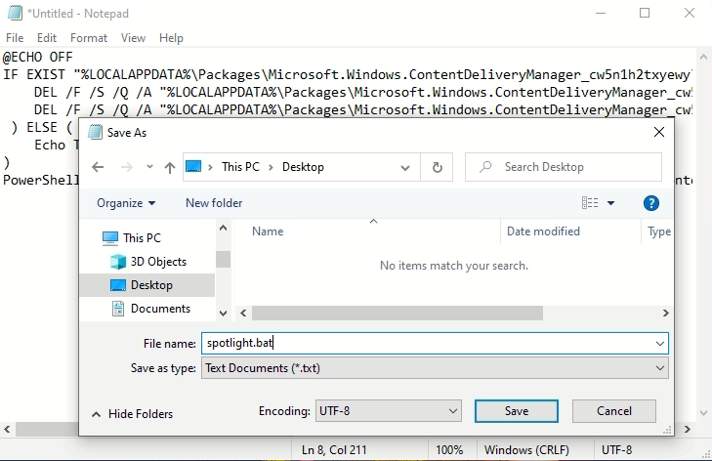712x461 pixels.
Task: Close the Save As dialog
Action: pyautogui.click(x=659, y=132)
